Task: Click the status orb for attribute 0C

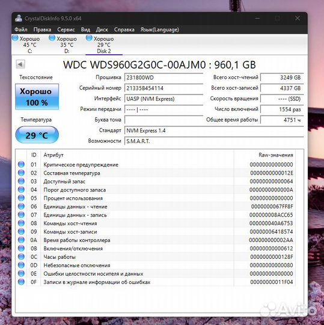Action: click(21, 256)
